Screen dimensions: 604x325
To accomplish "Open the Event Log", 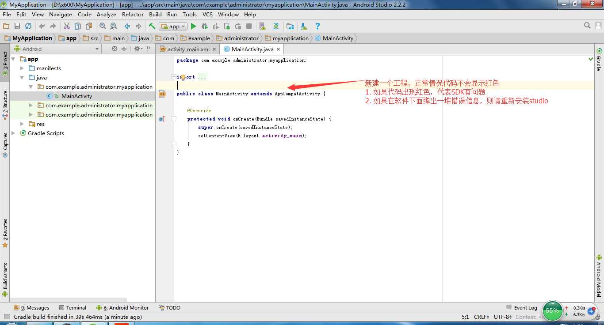I will (x=522, y=308).
